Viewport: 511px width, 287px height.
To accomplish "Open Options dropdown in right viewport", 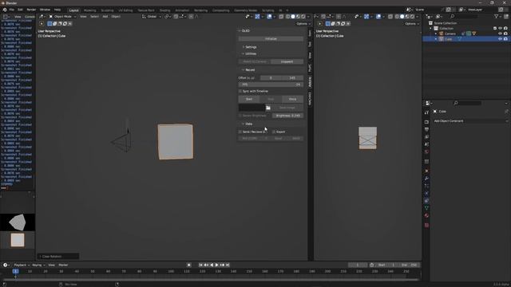I will [412, 23].
